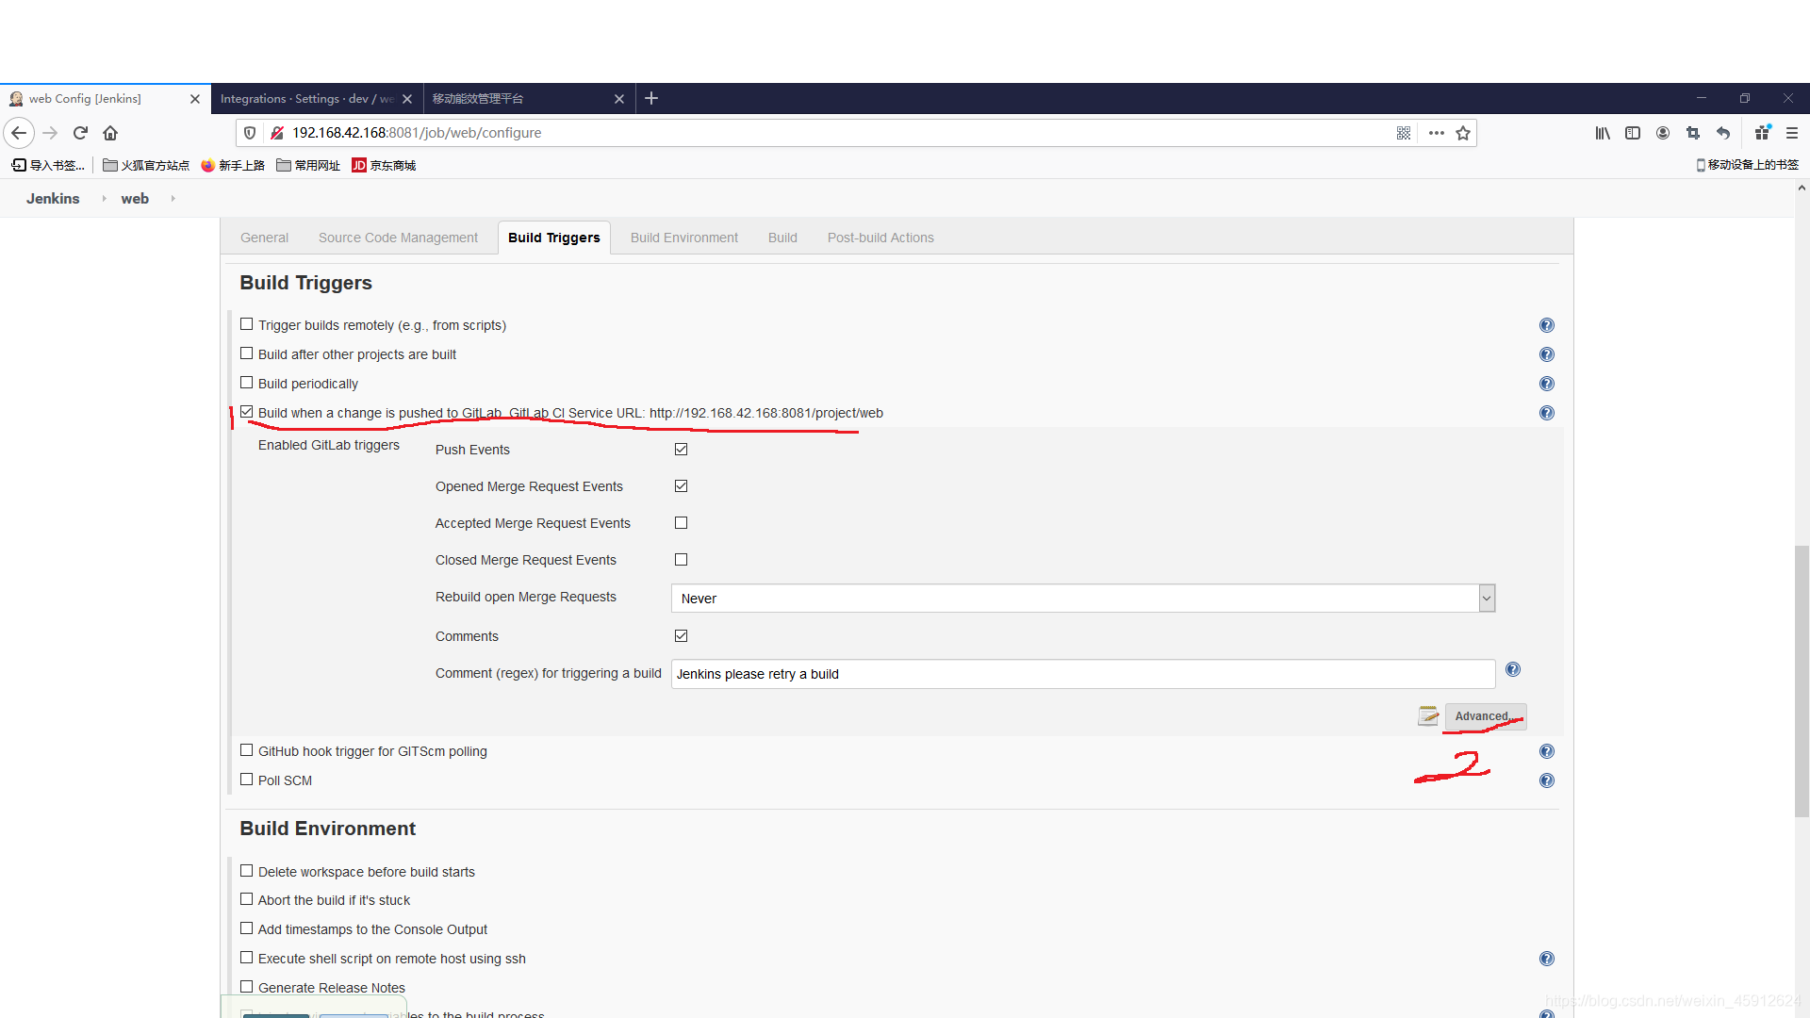Open 京东商城 bookmark
Screen dimensions: 1810x1018
[x=384, y=165]
